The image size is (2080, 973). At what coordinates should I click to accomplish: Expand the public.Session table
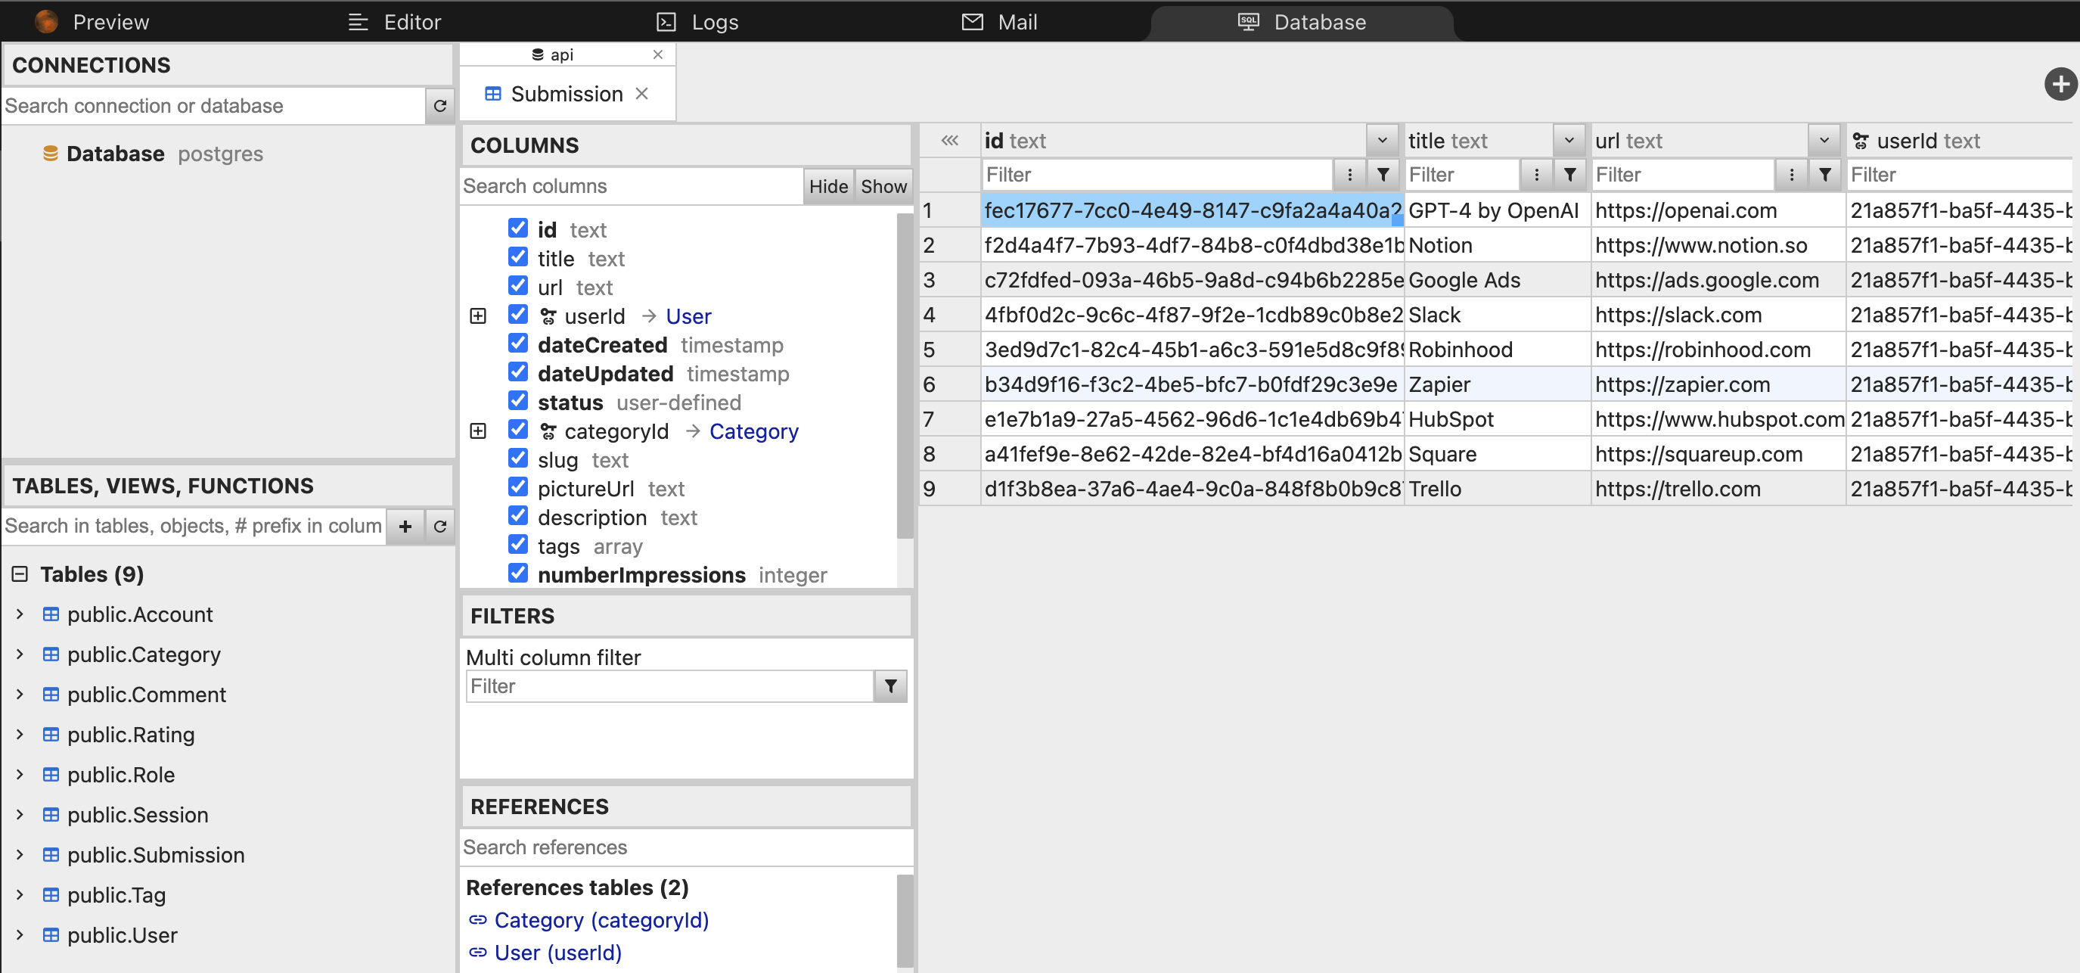coord(20,814)
